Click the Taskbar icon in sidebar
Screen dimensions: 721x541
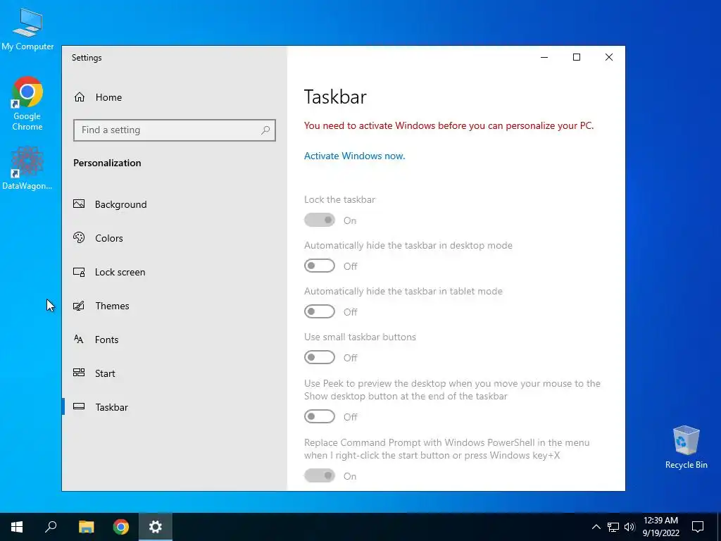79,406
